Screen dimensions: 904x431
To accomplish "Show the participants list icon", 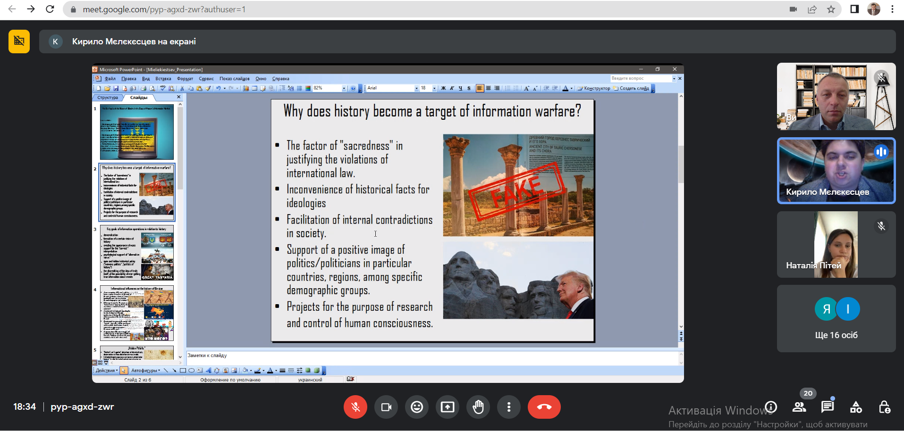I will [x=799, y=407].
